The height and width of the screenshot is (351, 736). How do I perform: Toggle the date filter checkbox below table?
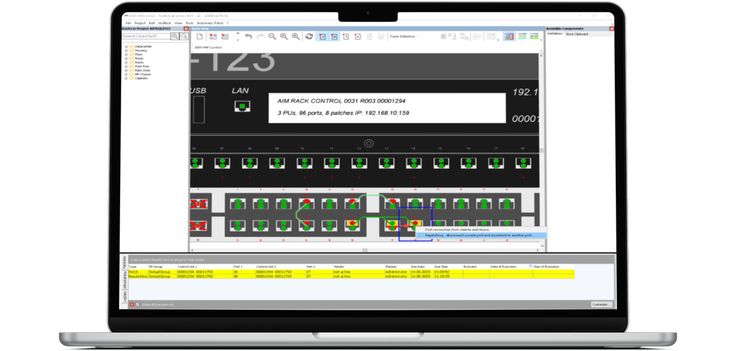[x=138, y=304]
